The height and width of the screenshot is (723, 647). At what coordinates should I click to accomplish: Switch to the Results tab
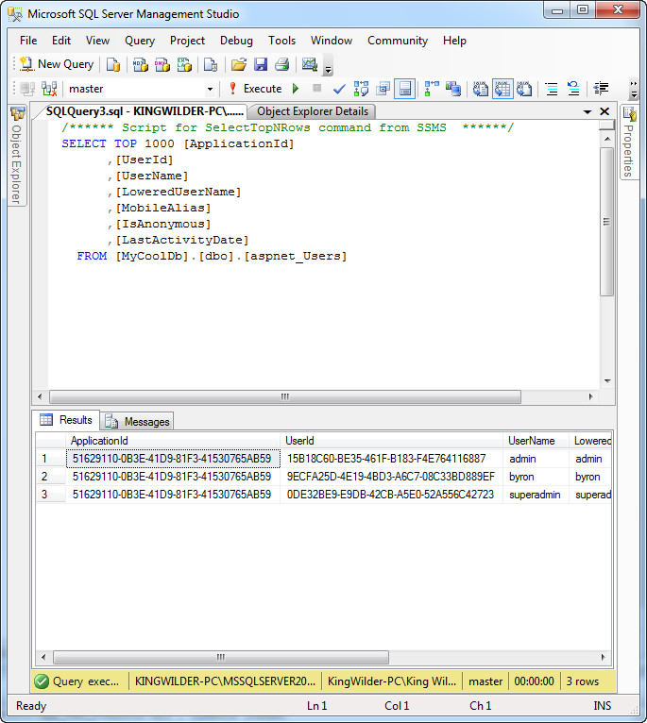[x=67, y=420]
